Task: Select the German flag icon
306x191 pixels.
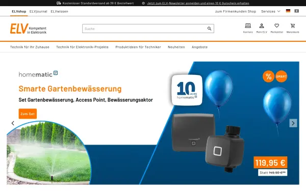Action: [288, 11]
